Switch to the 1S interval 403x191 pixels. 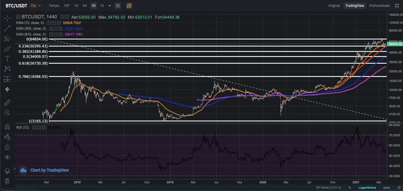tap(102, 6)
